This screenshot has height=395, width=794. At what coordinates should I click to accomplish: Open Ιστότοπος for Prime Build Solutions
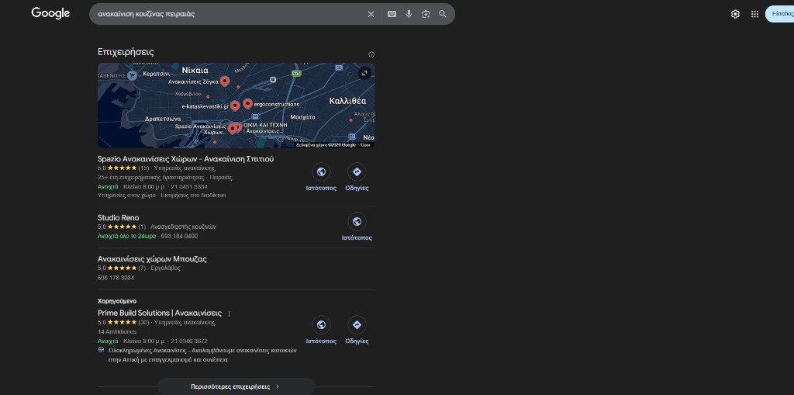click(x=321, y=331)
